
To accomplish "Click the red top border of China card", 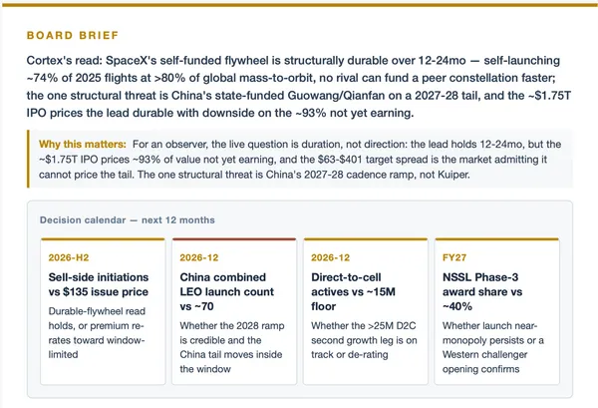I will tap(234, 239).
